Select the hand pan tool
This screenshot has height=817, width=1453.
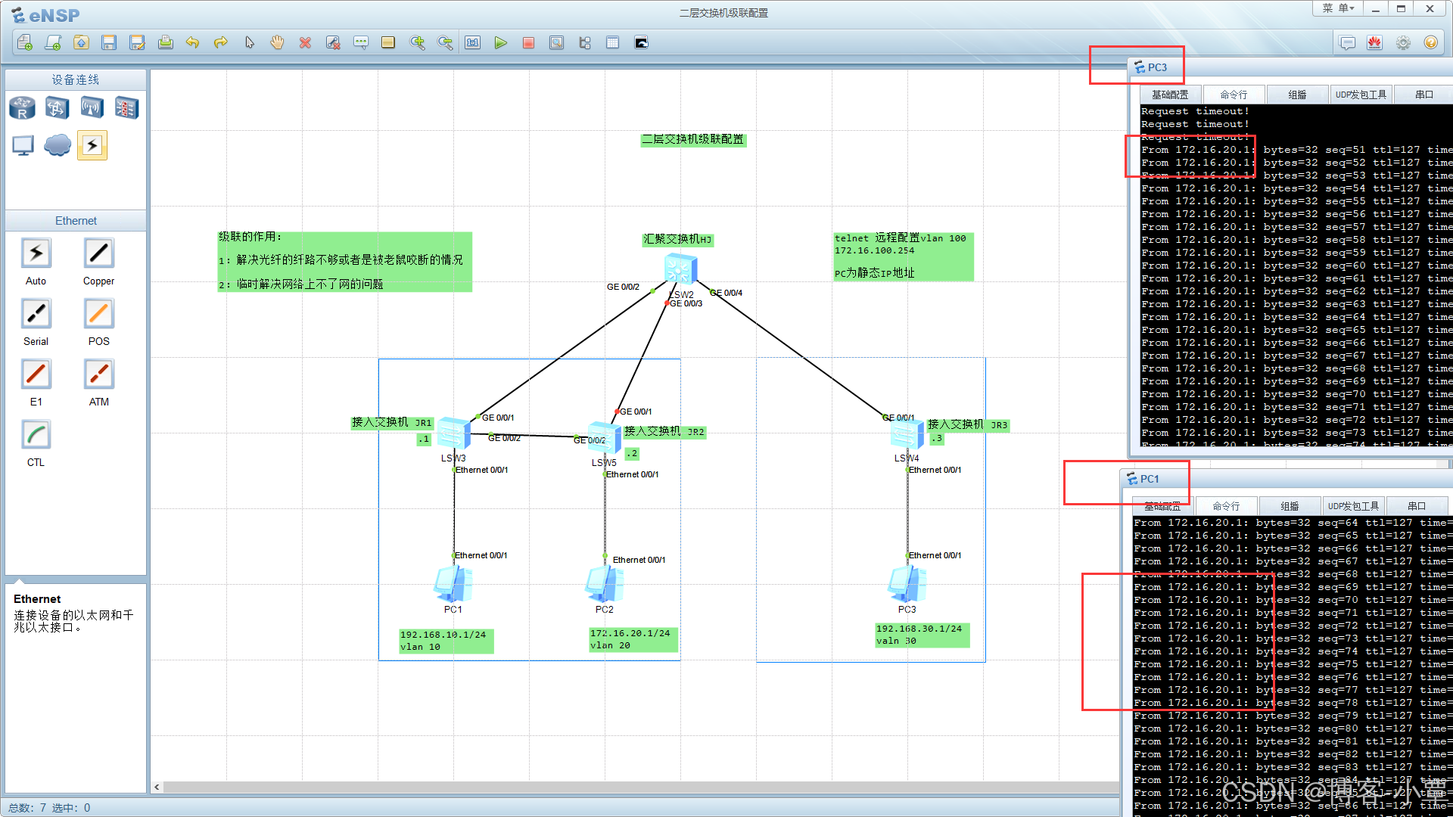pos(277,43)
